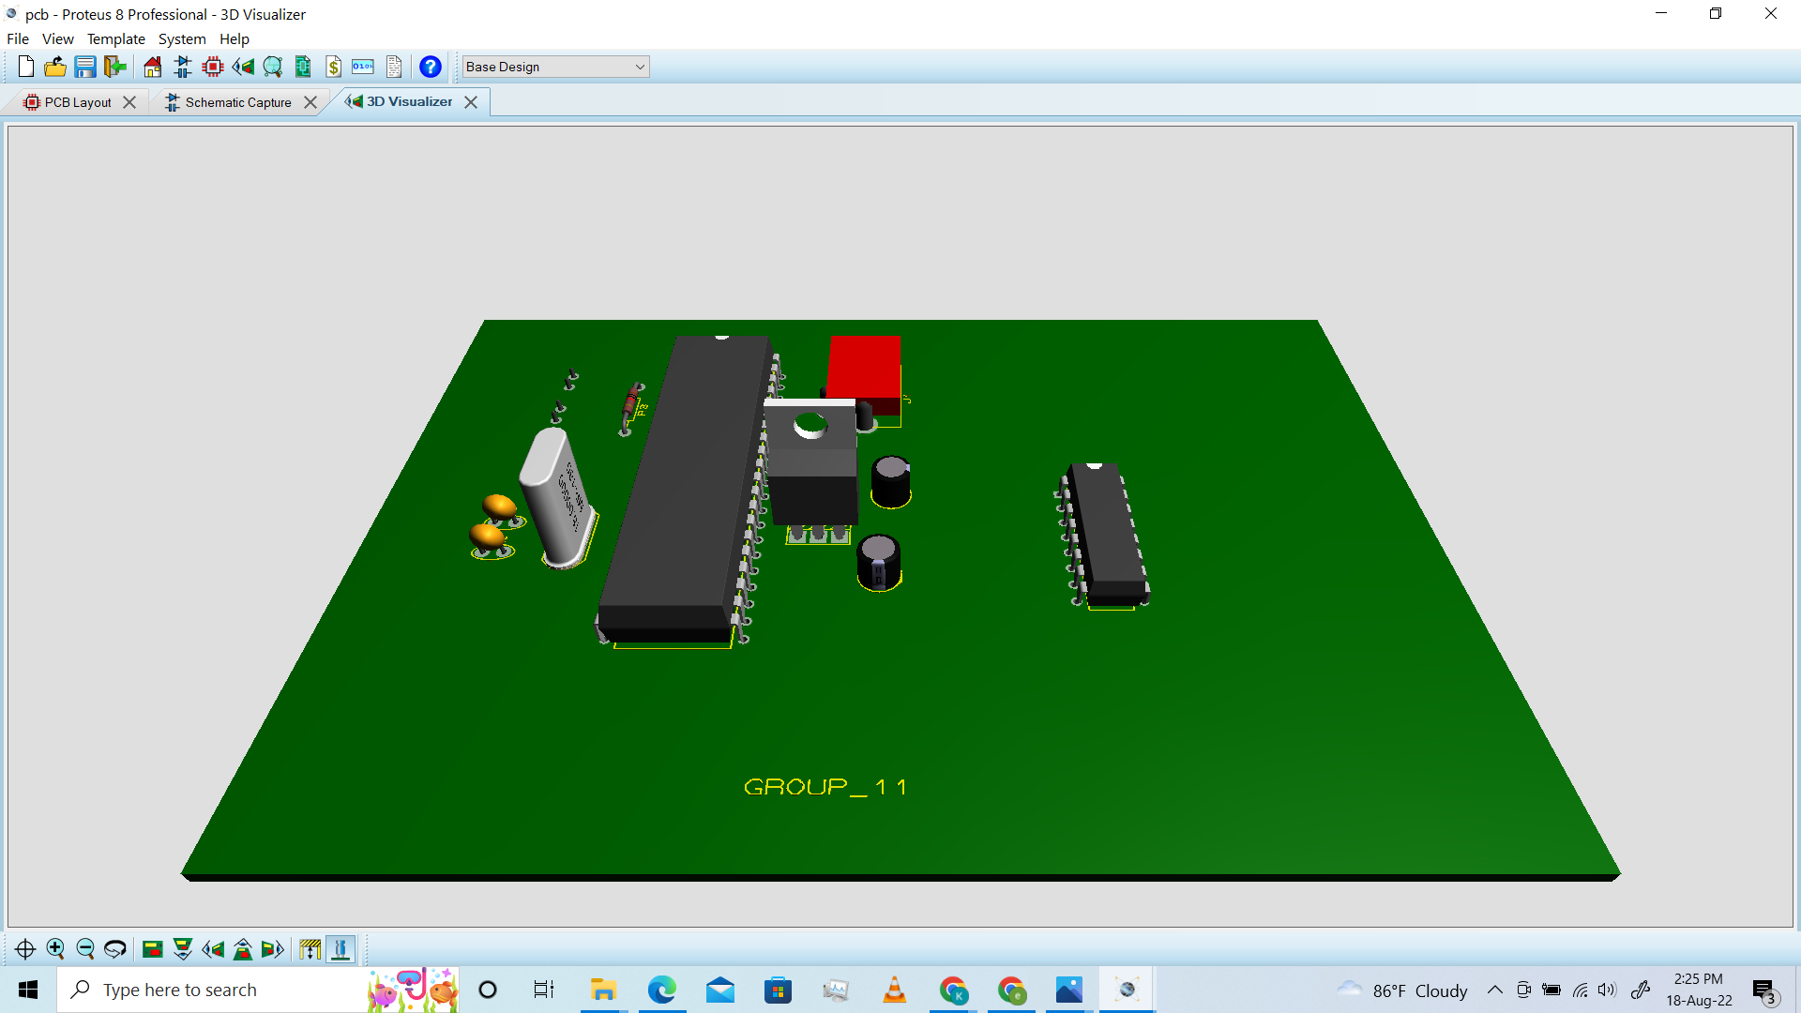Click the Windows Start button
Screen dimensions: 1801x1013
coord(27,990)
